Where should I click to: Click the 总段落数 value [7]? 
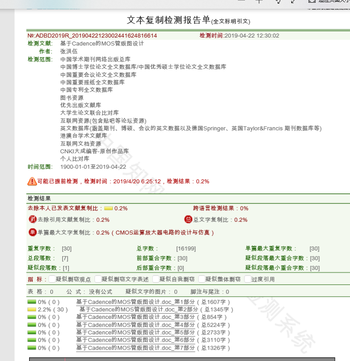point(65,258)
